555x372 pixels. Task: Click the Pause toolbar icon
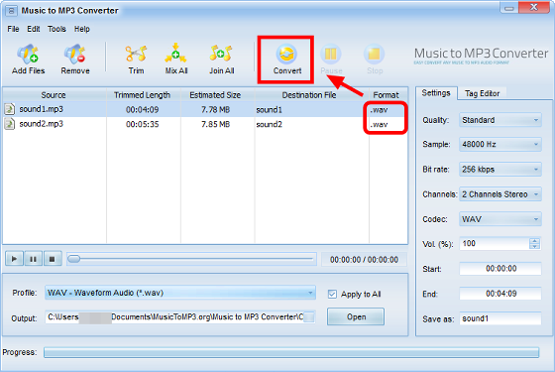(x=331, y=55)
